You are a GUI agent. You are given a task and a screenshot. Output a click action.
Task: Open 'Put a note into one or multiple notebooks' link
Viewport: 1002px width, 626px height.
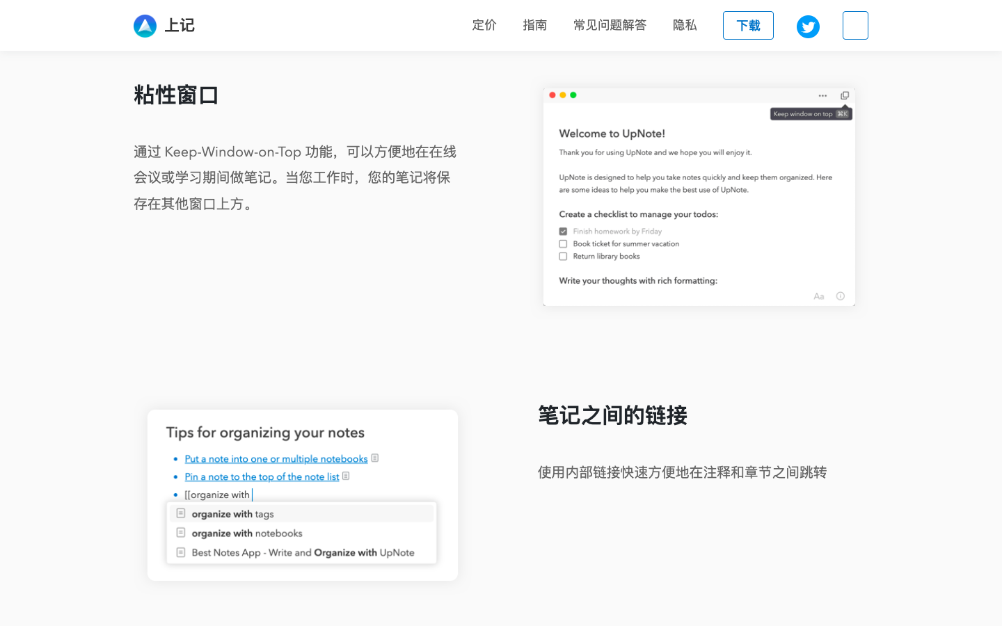coord(276,459)
